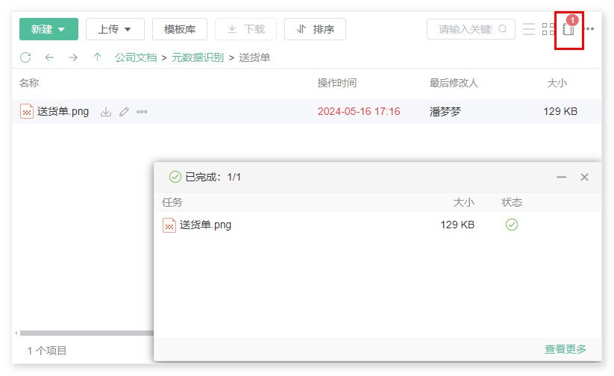
Task: Switch to list view layout
Action: tap(529, 29)
